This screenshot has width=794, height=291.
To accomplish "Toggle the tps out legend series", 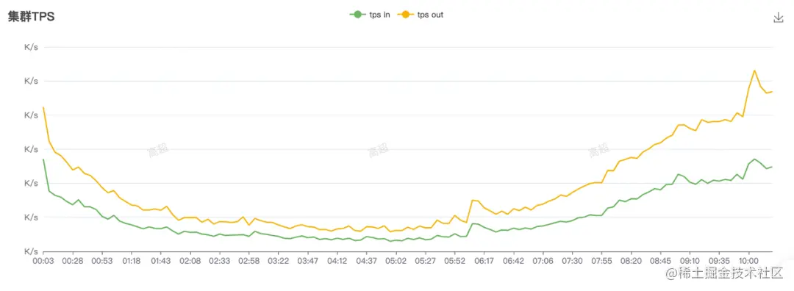I will pos(421,15).
